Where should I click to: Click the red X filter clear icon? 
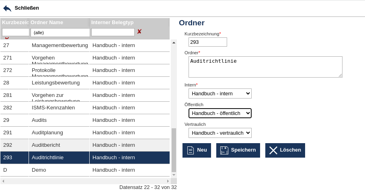pos(139,31)
